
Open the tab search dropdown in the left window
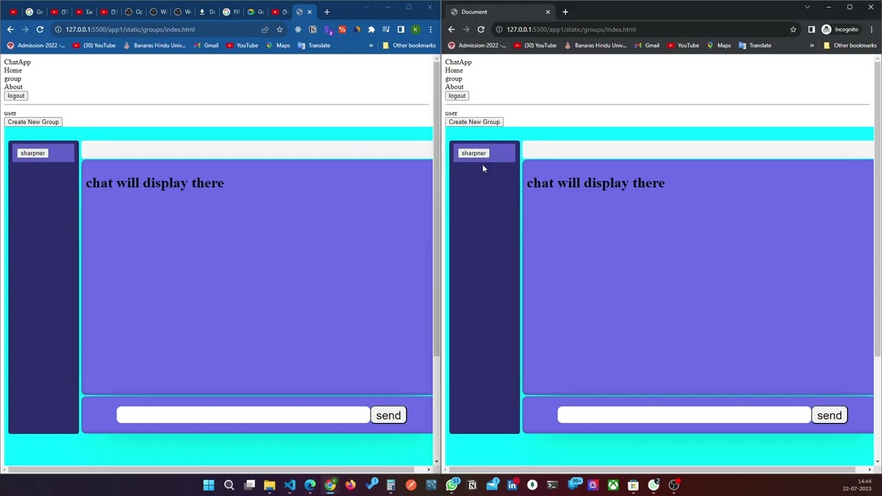(367, 7)
